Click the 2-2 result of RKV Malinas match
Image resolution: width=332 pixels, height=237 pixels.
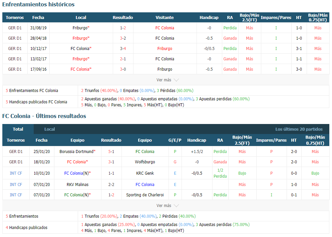coord(111,185)
